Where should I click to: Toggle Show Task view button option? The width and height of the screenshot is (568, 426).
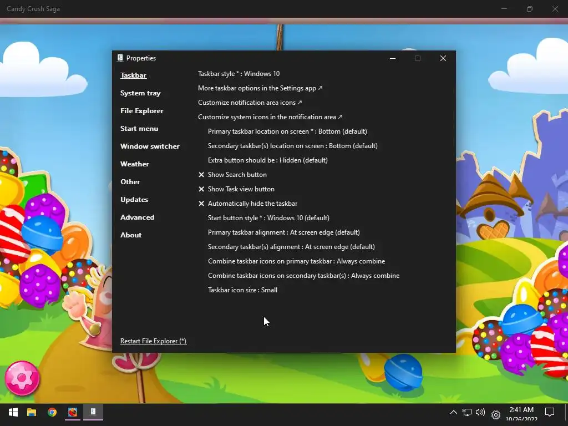(236, 189)
